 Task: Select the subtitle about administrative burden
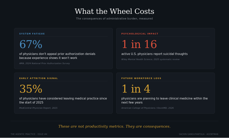click(x=114, y=19)
